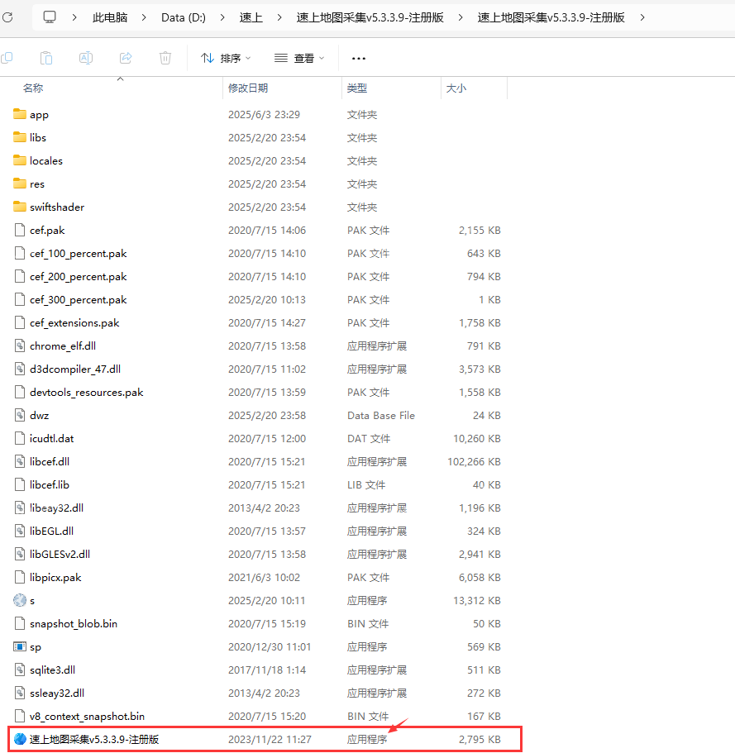735x753 pixels.
Task: Select the d3dcompiler_47.dll file icon
Action: pos(20,369)
